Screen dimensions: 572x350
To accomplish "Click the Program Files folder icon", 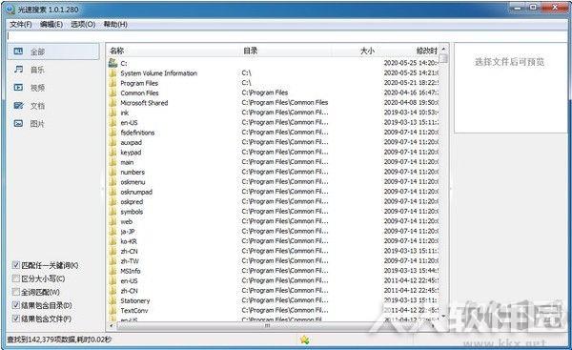I will tap(112, 83).
